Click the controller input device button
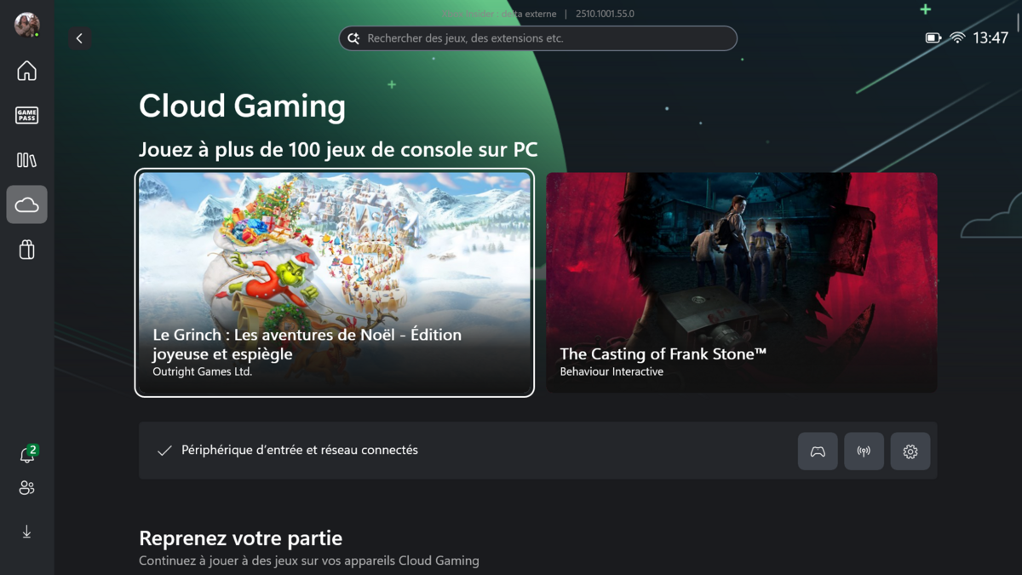The width and height of the screenshot is (1022, 575). (818, 451)
